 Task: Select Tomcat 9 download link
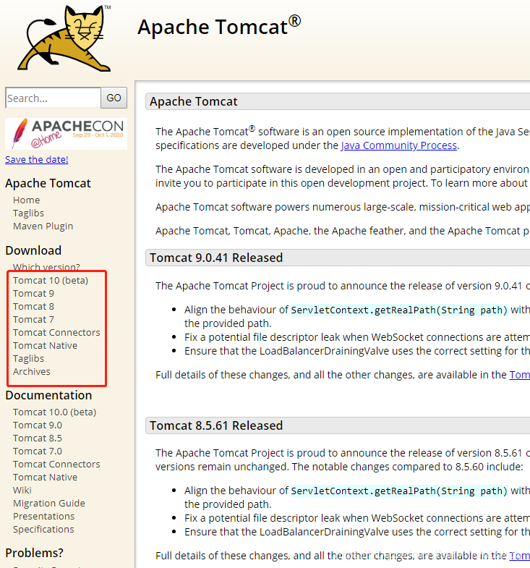pyautogui.click(x=33, y=294)
